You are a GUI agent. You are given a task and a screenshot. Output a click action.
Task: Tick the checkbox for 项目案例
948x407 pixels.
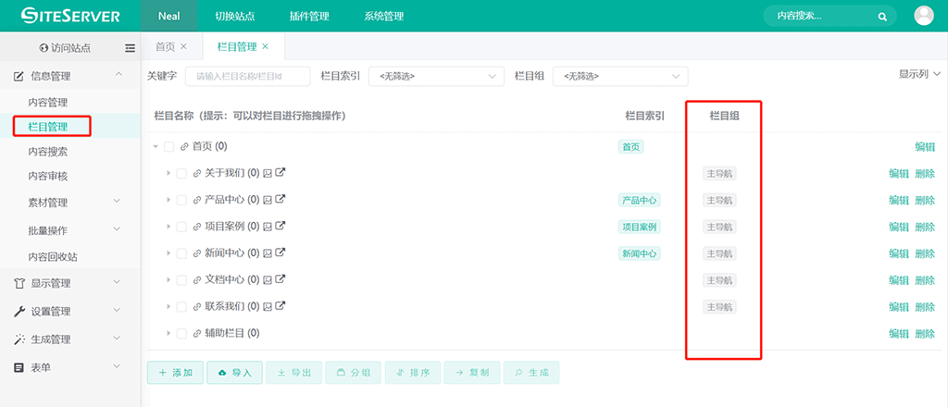click(181, 227)
